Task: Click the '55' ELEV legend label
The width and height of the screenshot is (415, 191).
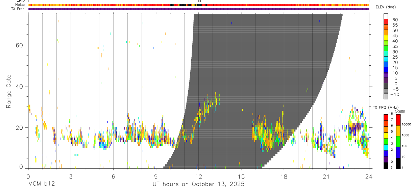Action: [394, 25]
